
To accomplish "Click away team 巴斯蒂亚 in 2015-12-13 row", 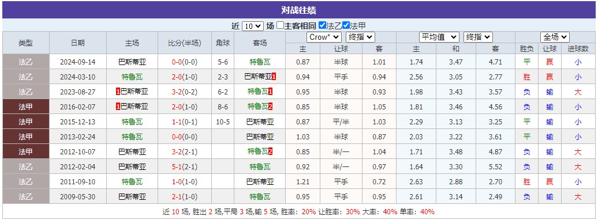I will (260, 122).
